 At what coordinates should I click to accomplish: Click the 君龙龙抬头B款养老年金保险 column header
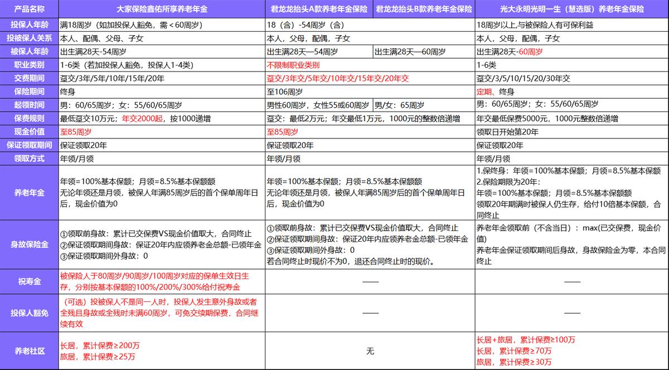click(425, 9)
